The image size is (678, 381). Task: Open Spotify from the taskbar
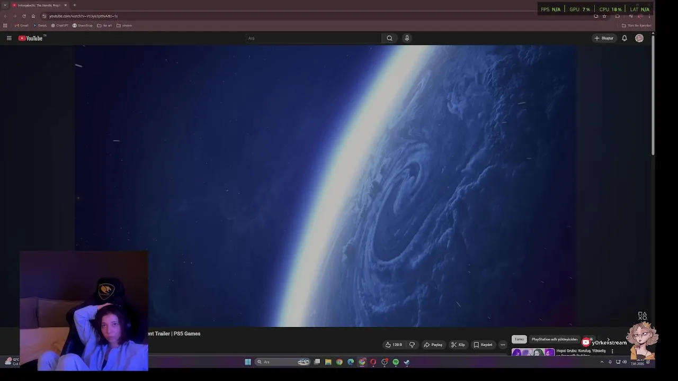[x=396, y=362]
